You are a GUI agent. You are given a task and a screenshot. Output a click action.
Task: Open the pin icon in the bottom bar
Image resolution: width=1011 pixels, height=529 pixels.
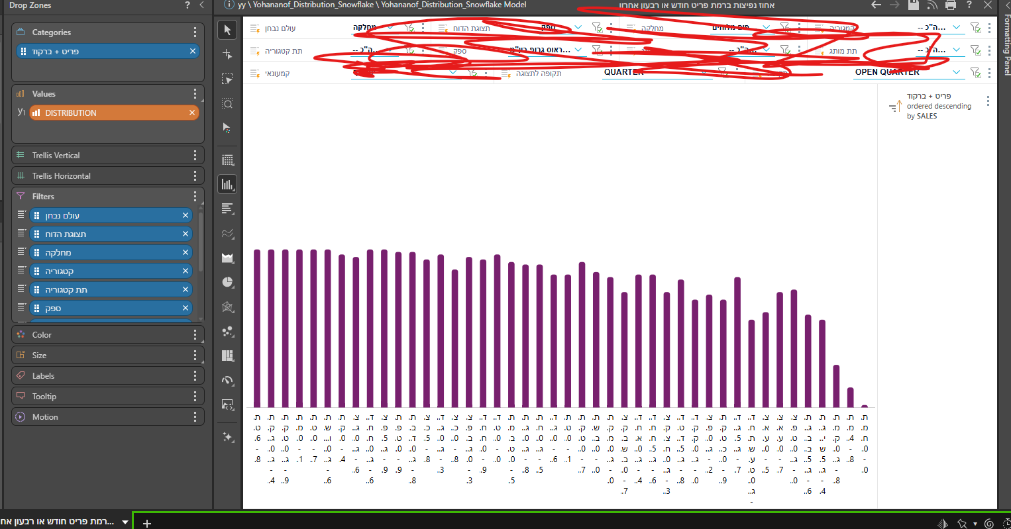point(962,524)
